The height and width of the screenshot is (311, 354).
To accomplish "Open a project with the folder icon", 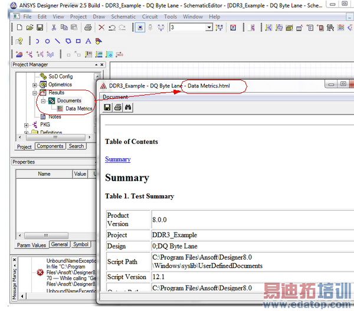I will [x=29, y=27].
